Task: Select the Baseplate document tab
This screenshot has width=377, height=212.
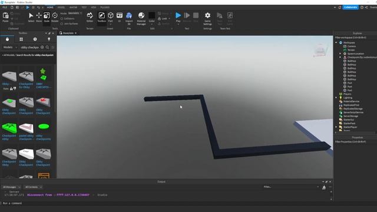Action: 68,33
